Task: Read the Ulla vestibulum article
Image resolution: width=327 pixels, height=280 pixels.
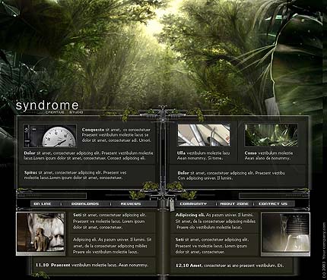Action: tap(204, 156)
